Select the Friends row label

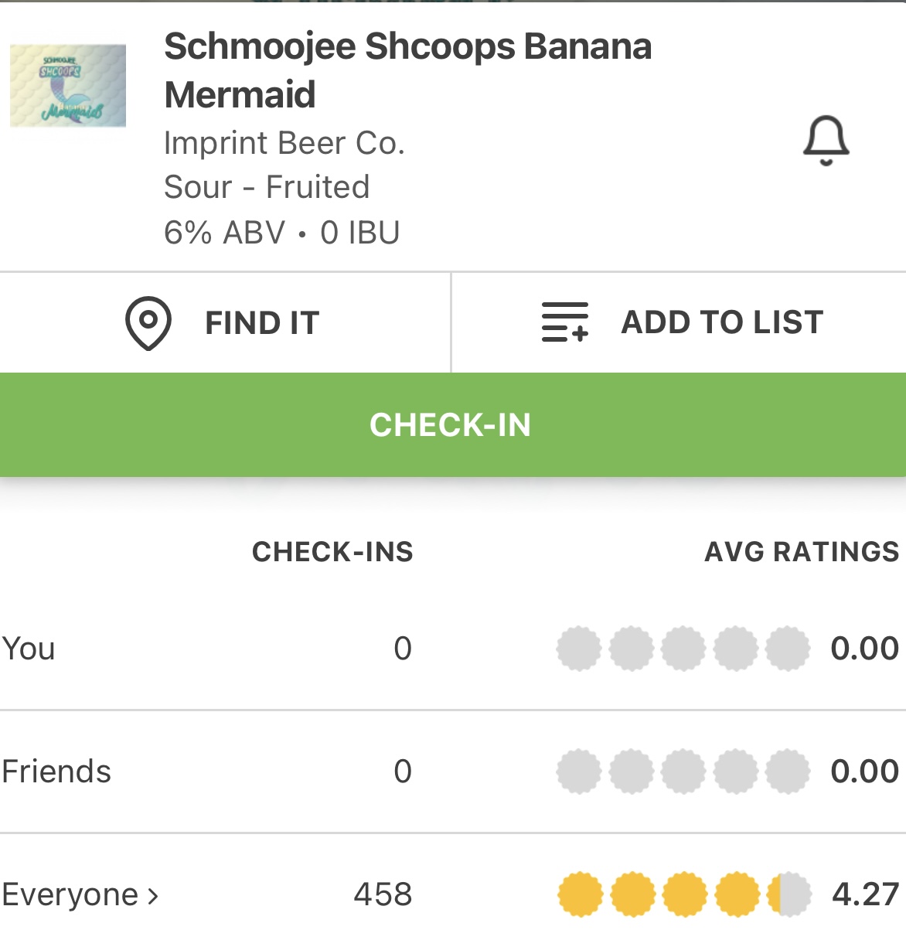[56, 771]
